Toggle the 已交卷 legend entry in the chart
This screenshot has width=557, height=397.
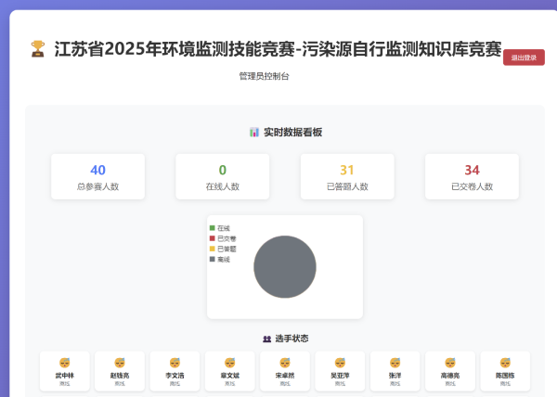(222, 238)
